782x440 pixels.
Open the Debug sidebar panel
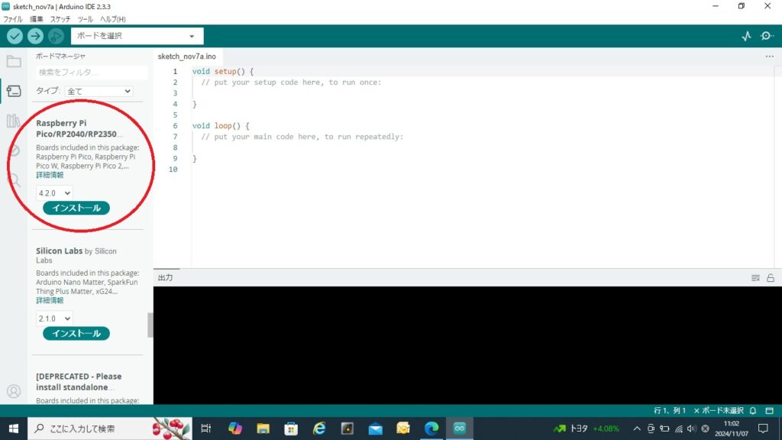coord(14,150)
